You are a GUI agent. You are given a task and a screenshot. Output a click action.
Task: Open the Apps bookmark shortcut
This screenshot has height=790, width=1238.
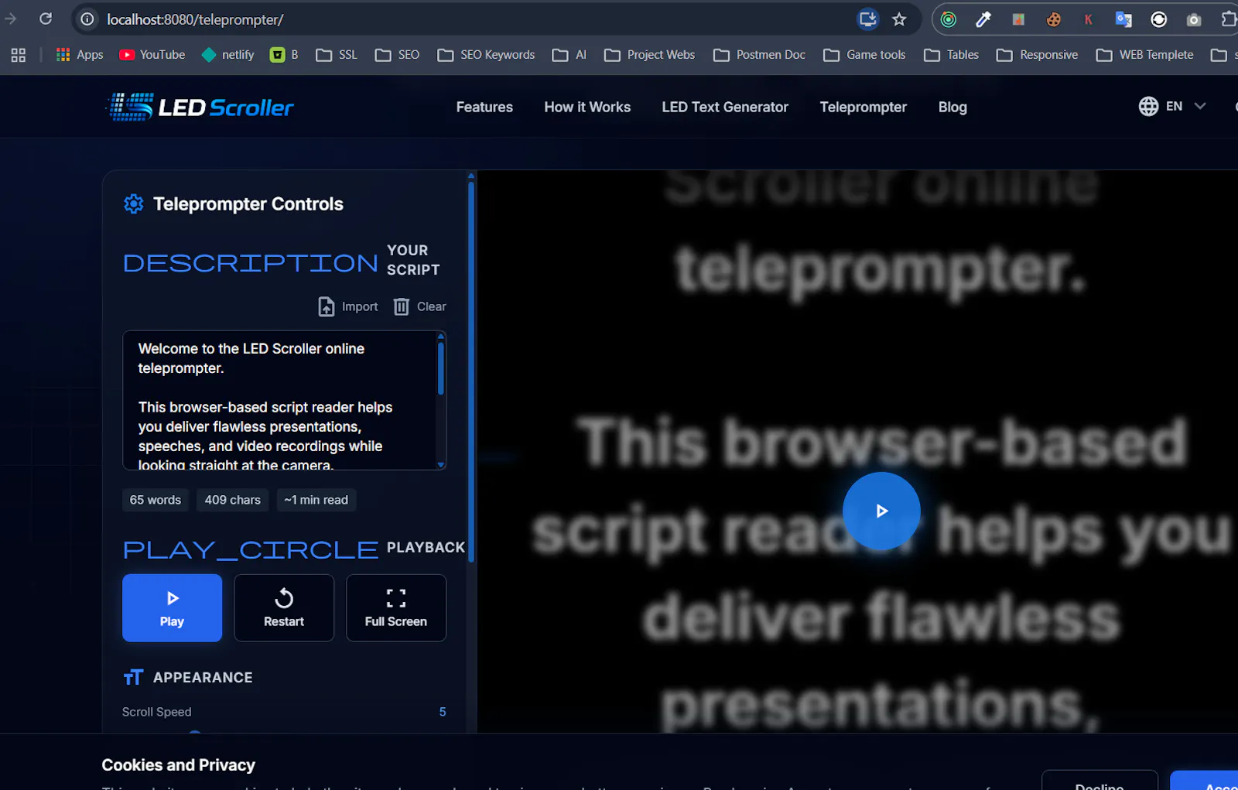pos(80,55)
